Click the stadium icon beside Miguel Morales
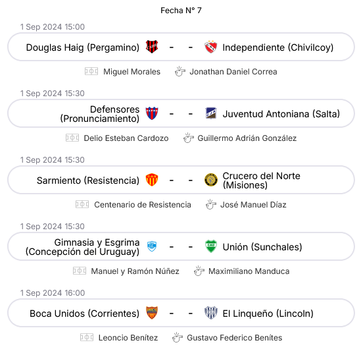The height and width of the screenshot is (353, 359). tap(91, 71)
